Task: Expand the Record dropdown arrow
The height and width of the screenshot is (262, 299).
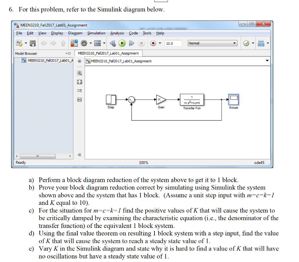Action: [x=160, y=43]
